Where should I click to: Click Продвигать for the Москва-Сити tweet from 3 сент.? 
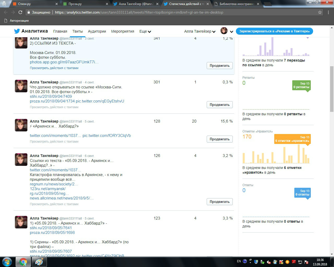click(x=219, y=65)
